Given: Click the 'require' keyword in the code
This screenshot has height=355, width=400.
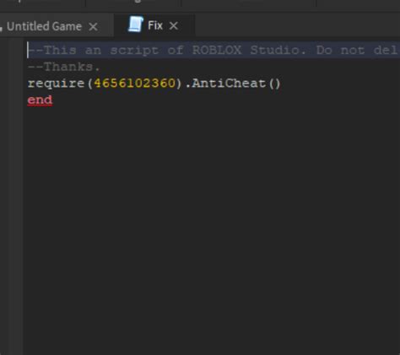Looking at the screenshot, I should [x=56, y=84].
